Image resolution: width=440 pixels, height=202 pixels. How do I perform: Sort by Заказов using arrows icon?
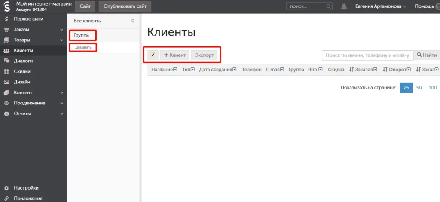[351, 70]
